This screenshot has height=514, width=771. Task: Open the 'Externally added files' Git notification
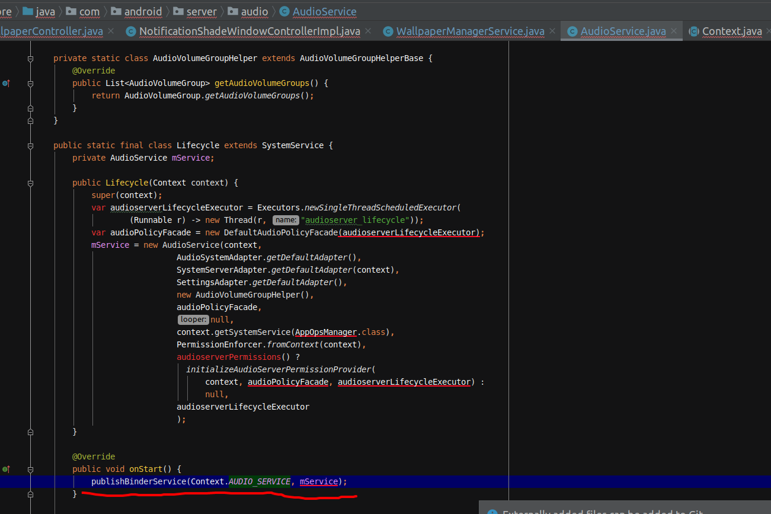tap(625, 507)
